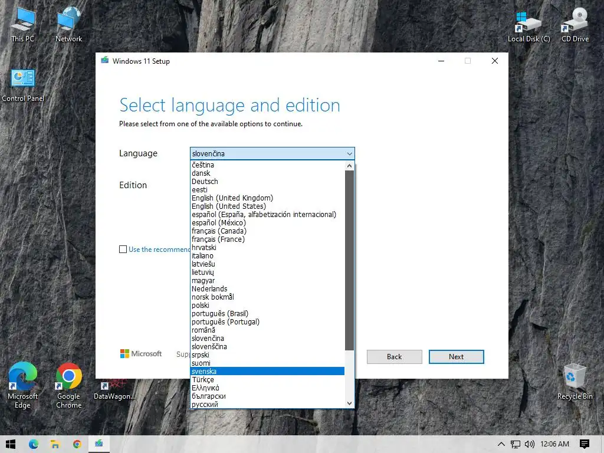Viewport: 604px width, 453px height.
Task: Tick the Use the recommended options checkbox
Action: pyautogui.click(x=123, y=250)
